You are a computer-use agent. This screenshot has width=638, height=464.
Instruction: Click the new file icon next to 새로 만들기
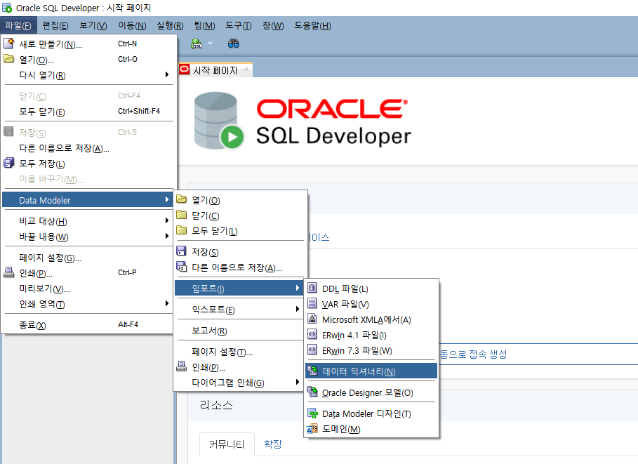click(9, 44)
